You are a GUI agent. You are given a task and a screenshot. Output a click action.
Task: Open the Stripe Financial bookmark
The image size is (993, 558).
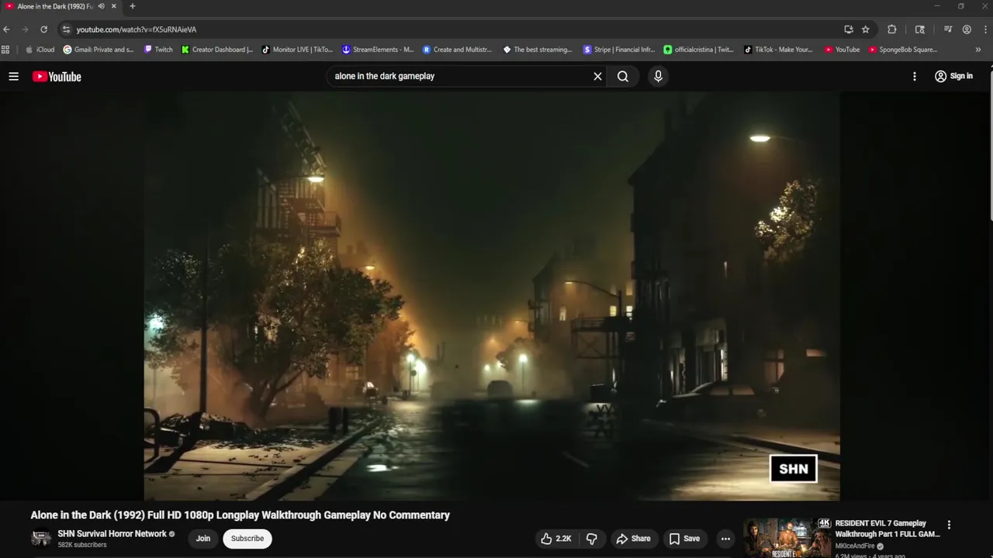pos(619,50)
